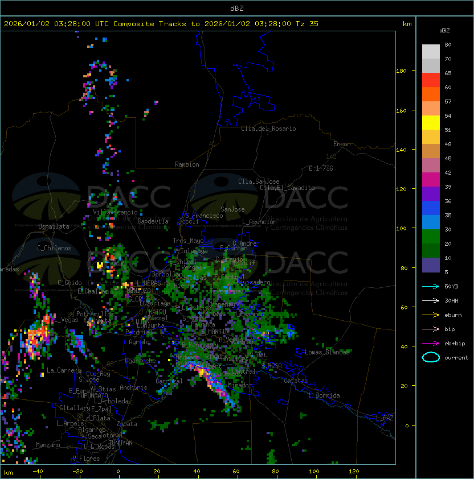
Task: Click the 'Clla.SanJose' place label
Action: point(259,181)
